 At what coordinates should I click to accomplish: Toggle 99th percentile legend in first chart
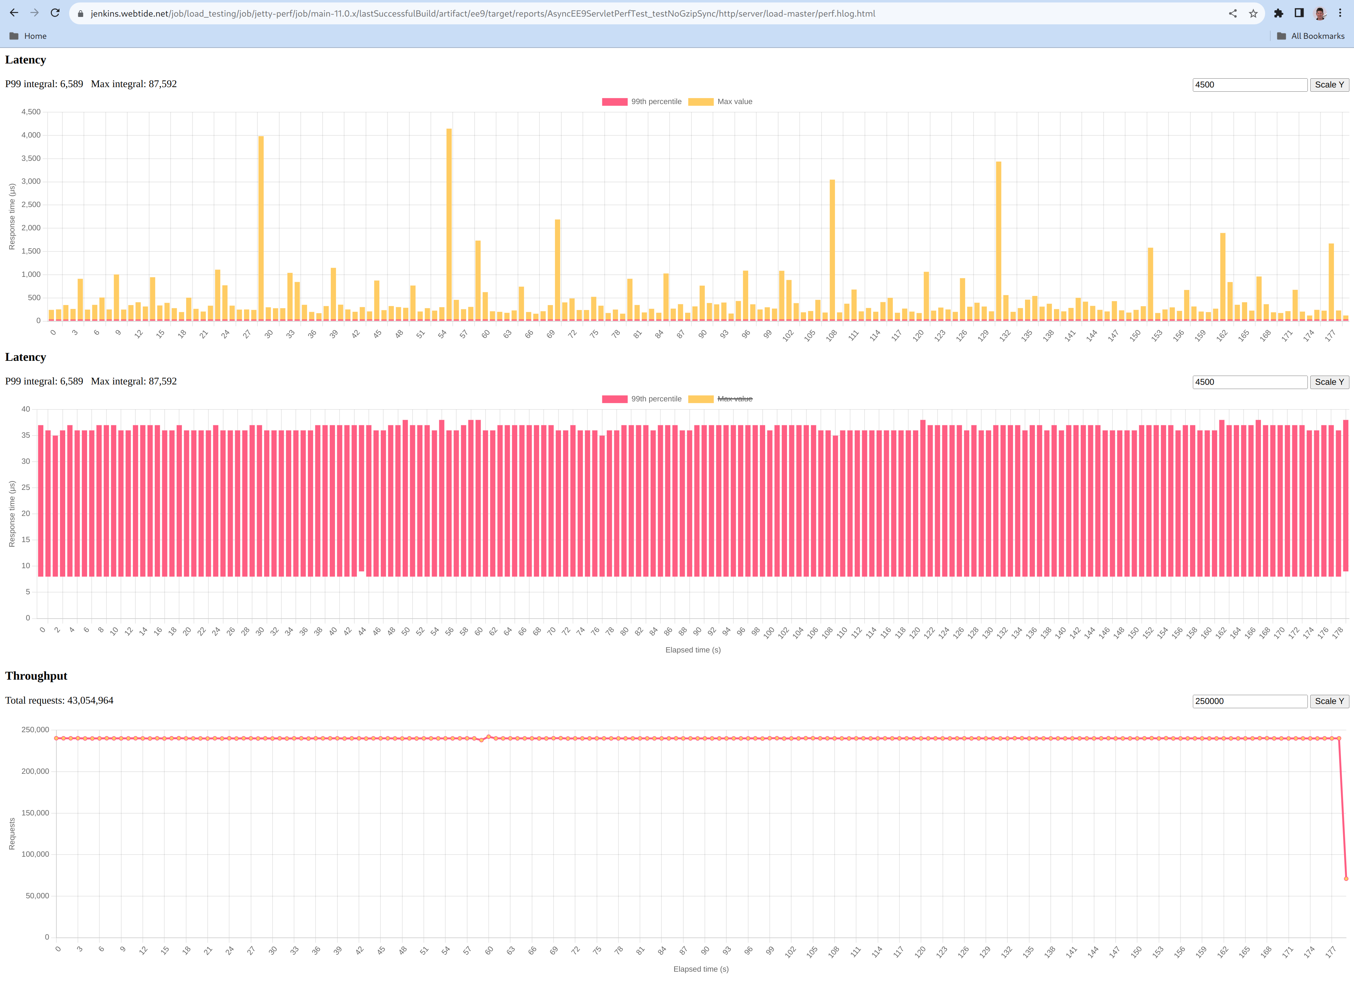click(655, 102)
